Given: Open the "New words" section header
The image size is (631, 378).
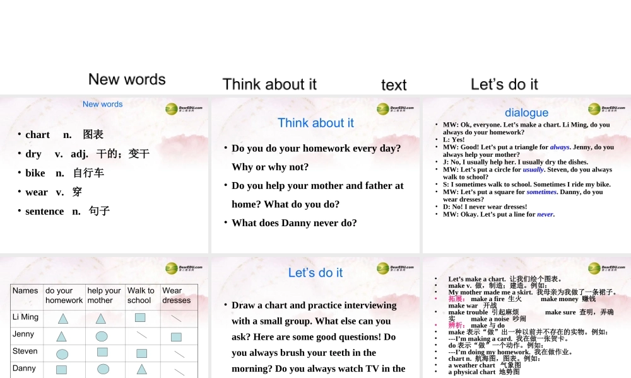Looking at the screenshot, I should coord(127,79).
